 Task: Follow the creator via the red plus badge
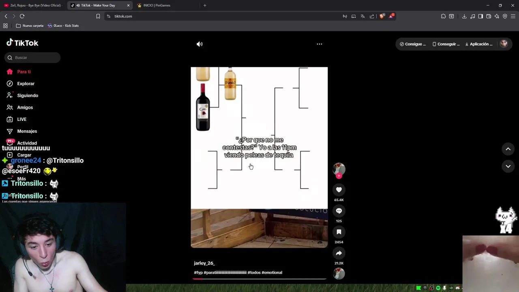339,176
